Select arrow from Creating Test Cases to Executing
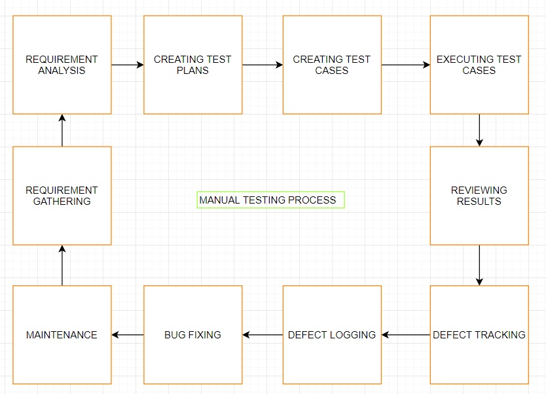546x394 pixels. 405,65
